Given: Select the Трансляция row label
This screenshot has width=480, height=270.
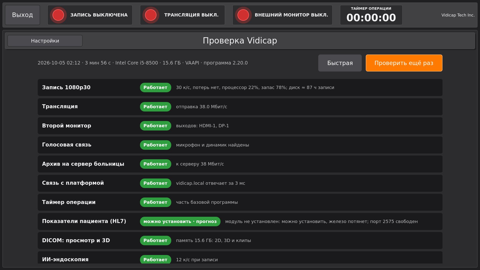Looking at the screenshot, I should coord(60,106).
